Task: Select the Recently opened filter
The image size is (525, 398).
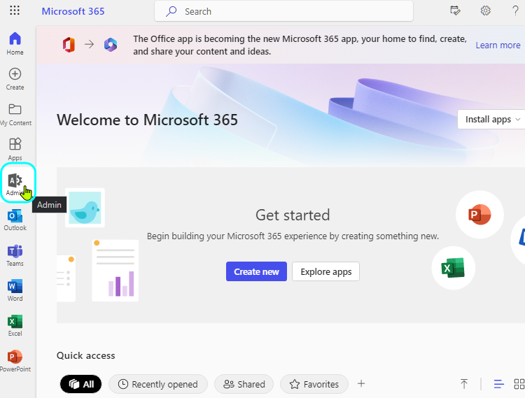Action: (x=158, y=384)
